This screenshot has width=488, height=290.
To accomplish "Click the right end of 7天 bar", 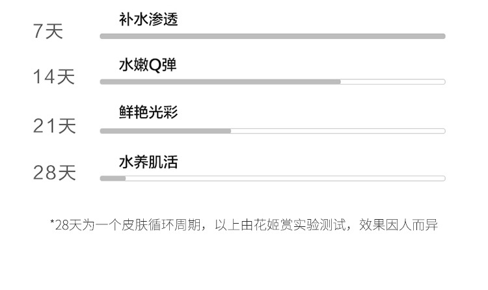I will point(441,36).
